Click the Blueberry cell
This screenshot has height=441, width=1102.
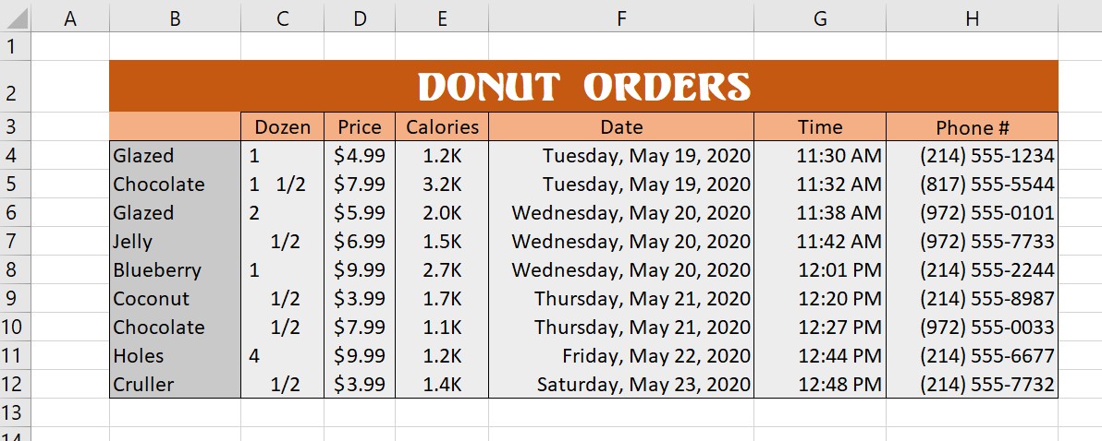click(175, 270)
